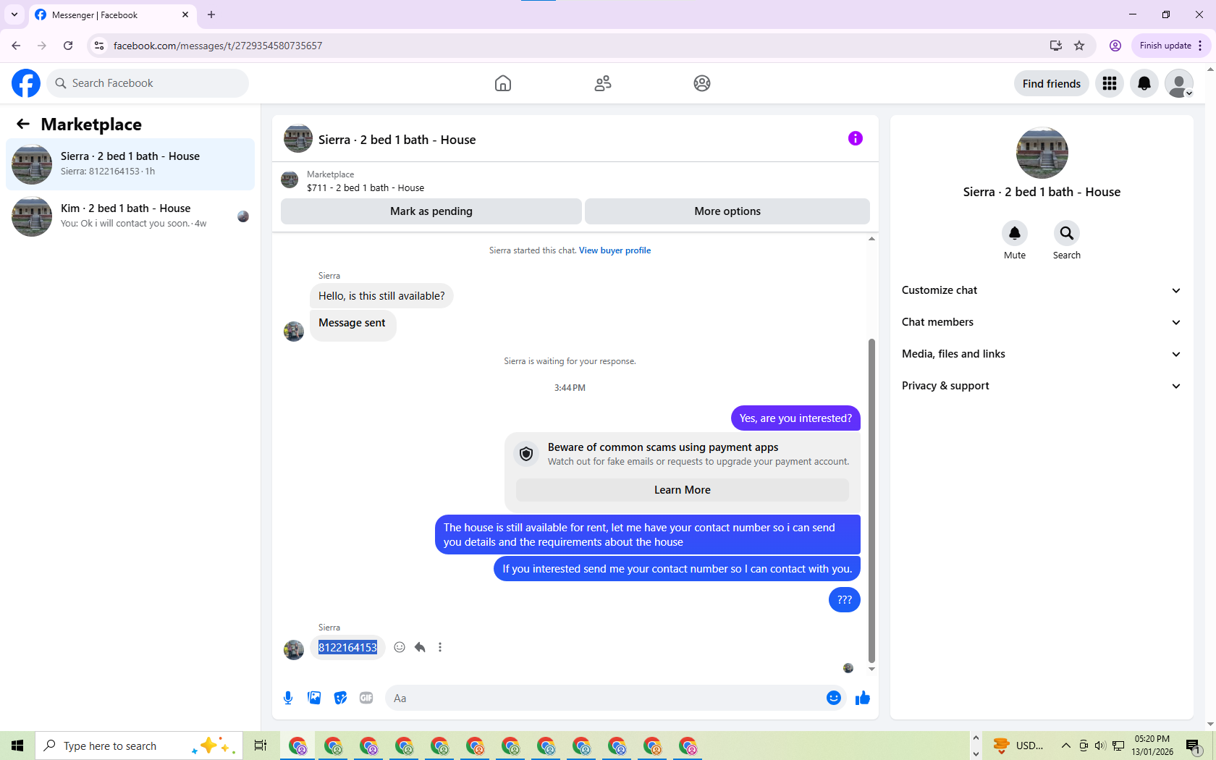This screenshot has height=760, width=1216.
Task: Open the Groups icon in top navigation
Action: [x=702, y=83]
